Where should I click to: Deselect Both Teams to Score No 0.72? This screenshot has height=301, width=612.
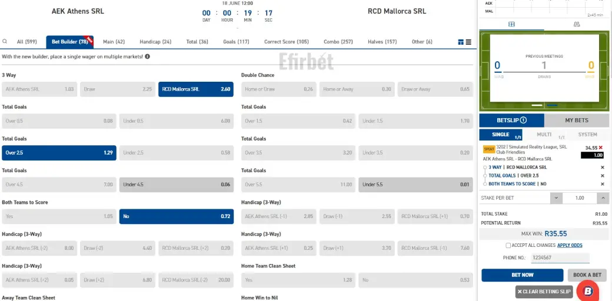tap(177, 216)
